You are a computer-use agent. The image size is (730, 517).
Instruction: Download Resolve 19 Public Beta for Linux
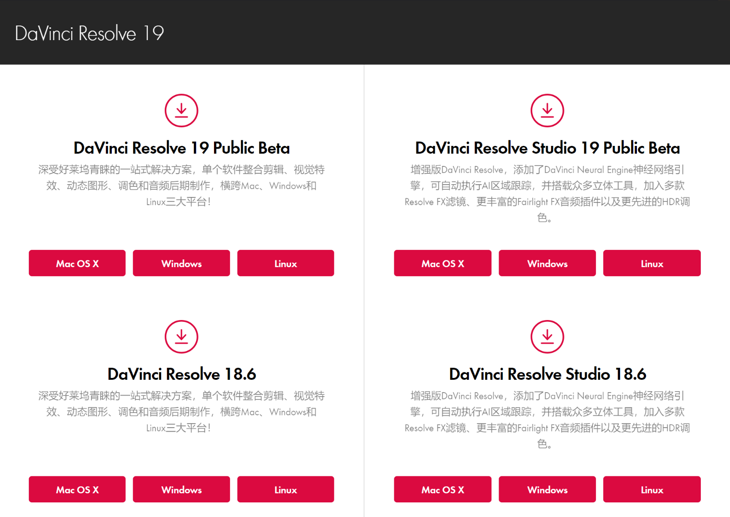286,263
